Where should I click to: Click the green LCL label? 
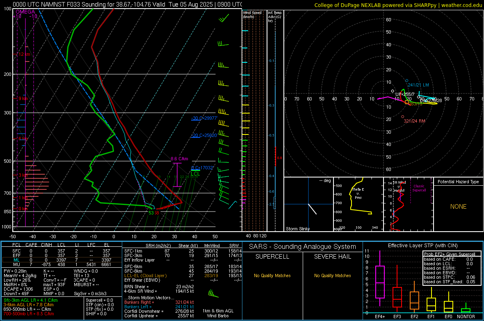click(x=195, y=174)
